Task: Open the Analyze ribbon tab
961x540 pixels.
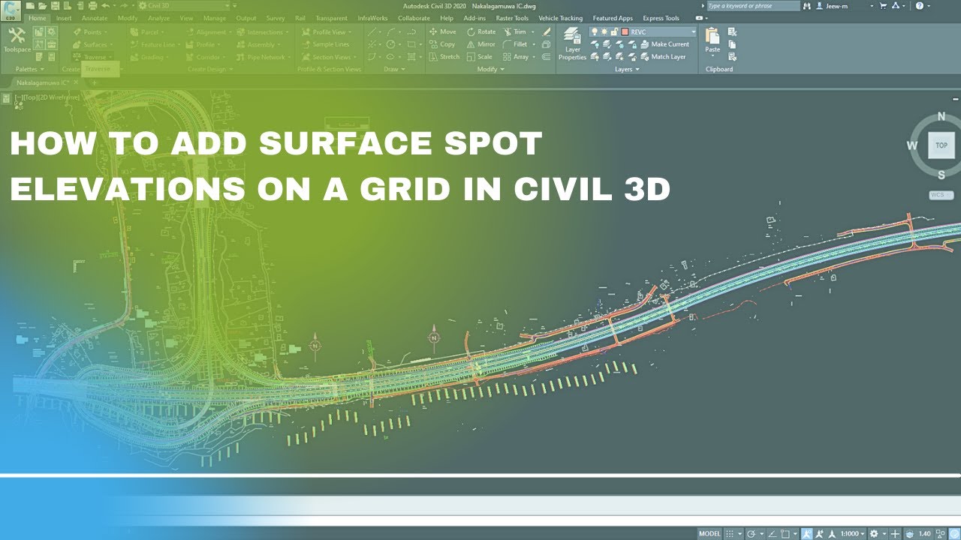Action: tap(158, 18)
